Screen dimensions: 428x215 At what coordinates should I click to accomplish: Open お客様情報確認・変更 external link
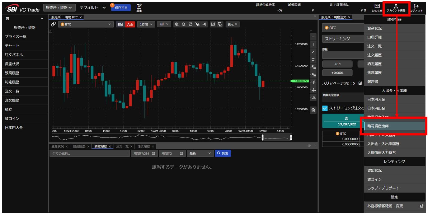[x=394, y=206]
